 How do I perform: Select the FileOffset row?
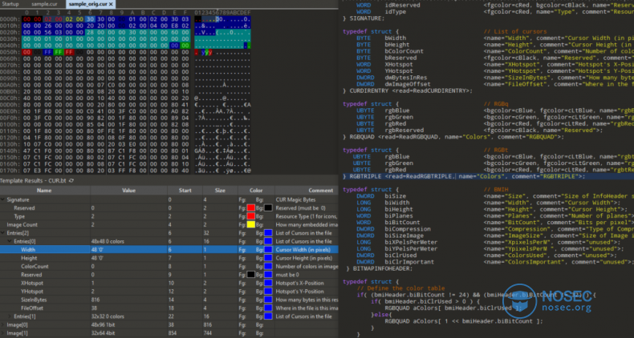tap(169, 308)
